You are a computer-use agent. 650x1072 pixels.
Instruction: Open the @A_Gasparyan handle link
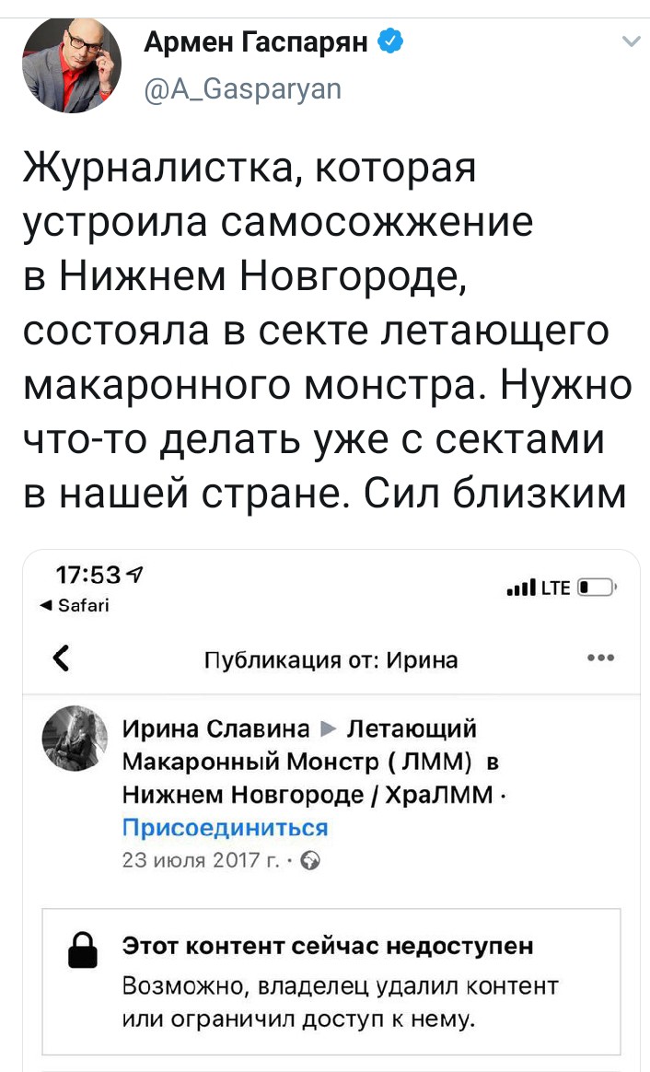click(243, 87)
